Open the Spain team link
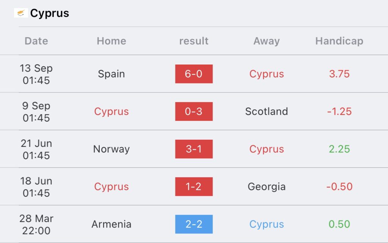 pyautogui.click(x=111, y=74)
